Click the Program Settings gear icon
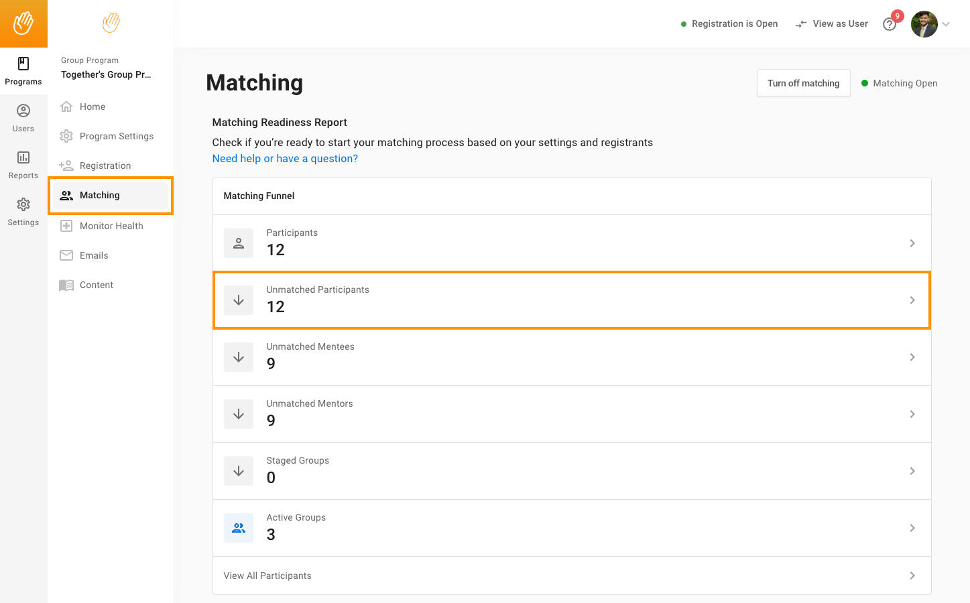Screen dimensions: 970x603 66,136
